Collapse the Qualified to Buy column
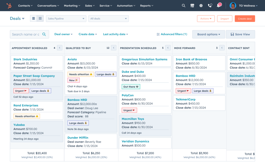 (113, 48)
